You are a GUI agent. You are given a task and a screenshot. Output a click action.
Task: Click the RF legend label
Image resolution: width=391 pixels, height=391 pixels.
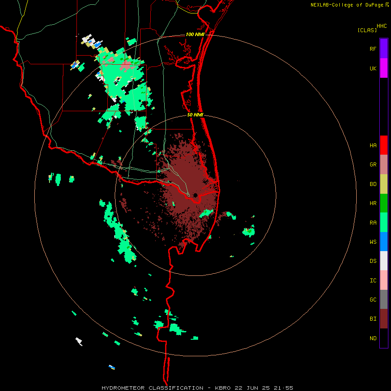[x=373, y=49]
